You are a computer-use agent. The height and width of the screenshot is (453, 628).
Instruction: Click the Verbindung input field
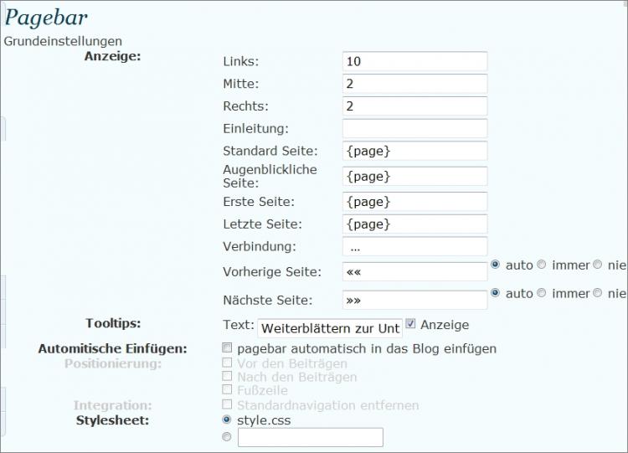pyautogui.click(x=414, y=247)
